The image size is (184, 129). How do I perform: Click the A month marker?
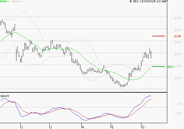83,127
